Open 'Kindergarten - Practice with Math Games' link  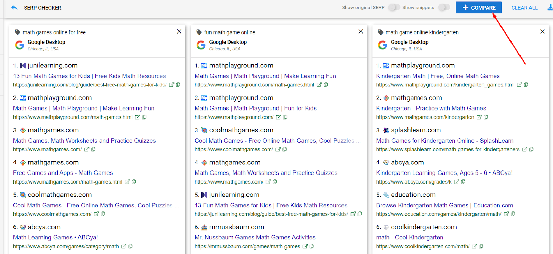tap(431, 108)
